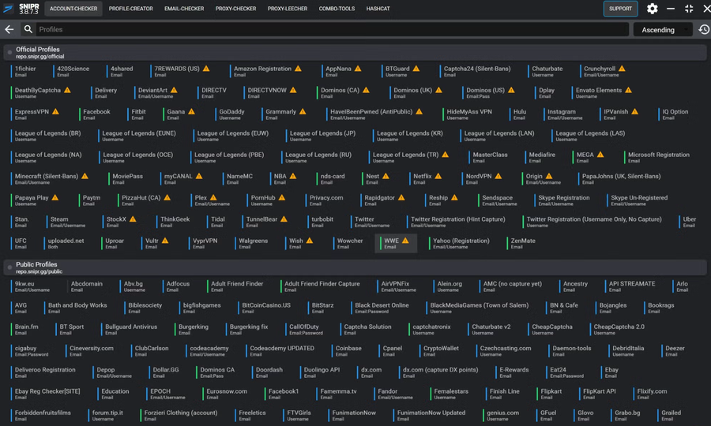This screenshot has height=426, width=711.
Task: Click the search magnifier icon
Action: 28,29
